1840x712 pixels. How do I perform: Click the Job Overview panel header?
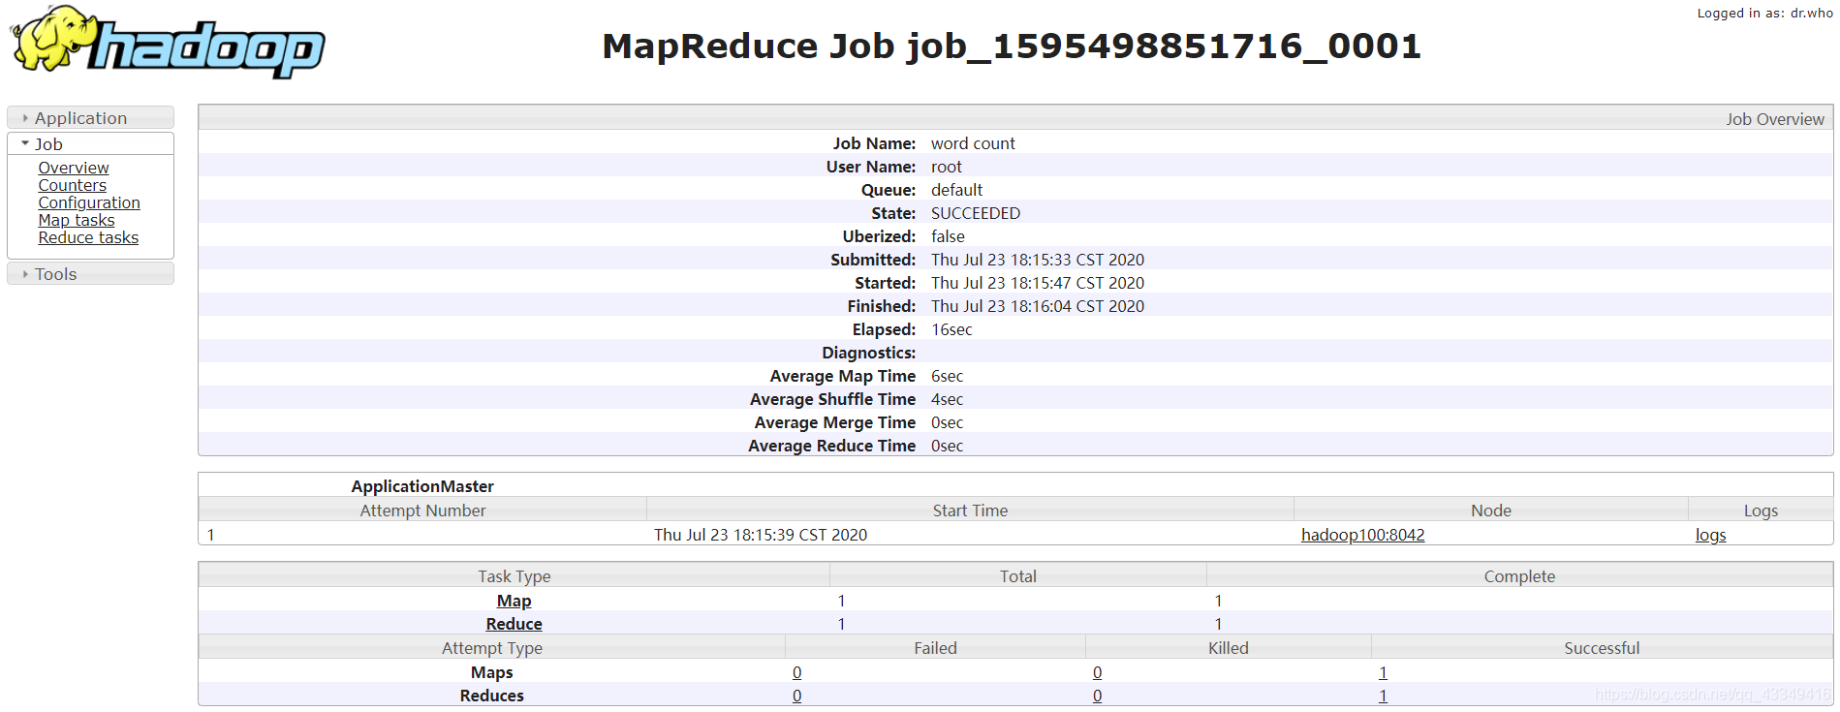1015,118
